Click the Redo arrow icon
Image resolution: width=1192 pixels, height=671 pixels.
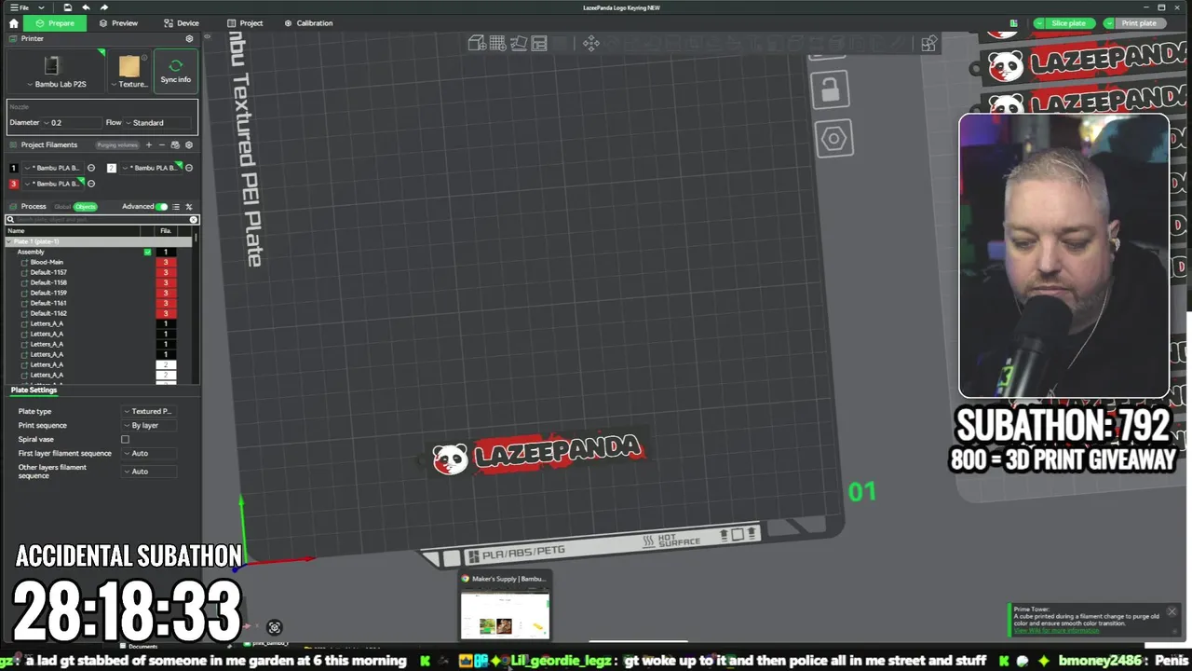(103, 7)
